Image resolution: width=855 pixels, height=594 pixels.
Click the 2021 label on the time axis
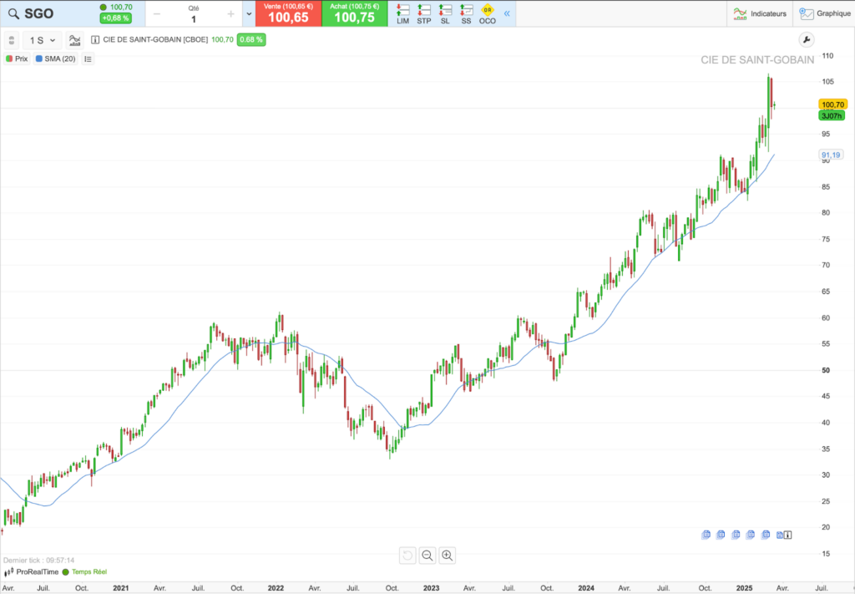[120, 588]
